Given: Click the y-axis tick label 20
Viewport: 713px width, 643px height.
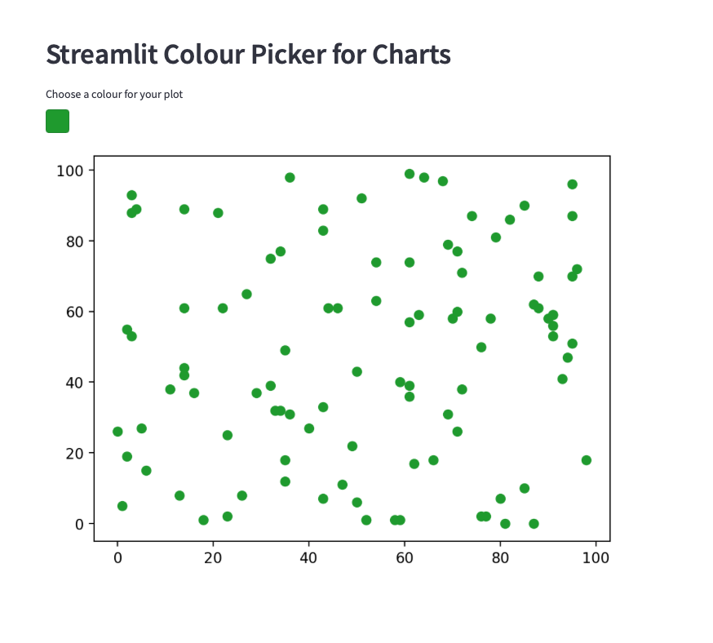Looking at the screenshot, I should (76, 453).
